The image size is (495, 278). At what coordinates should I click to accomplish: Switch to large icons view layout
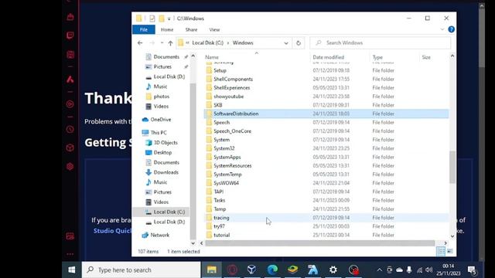pyautogui.click(x=450, y=251)
